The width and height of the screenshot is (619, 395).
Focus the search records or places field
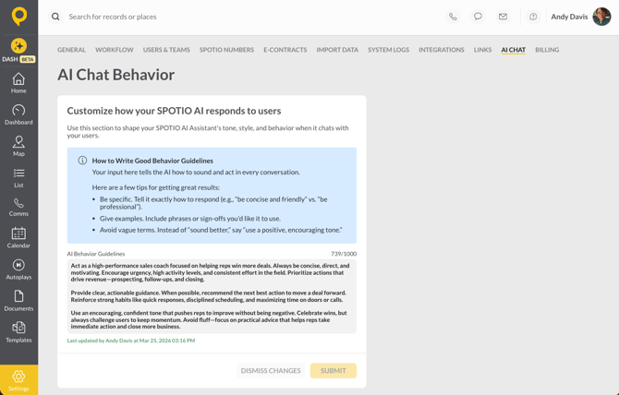pos(113,17)
